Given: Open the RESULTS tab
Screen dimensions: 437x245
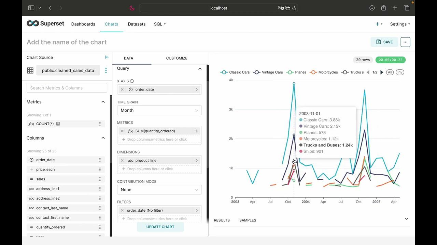Looking at the screenshot, I should click(x=222, y=220).
